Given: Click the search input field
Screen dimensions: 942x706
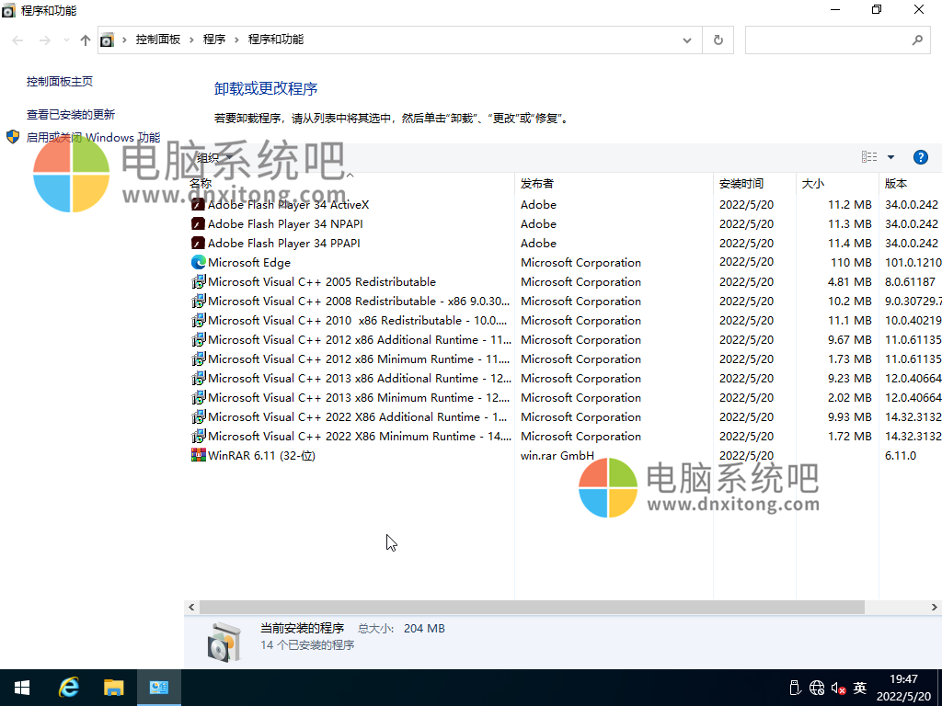Looking at the screenshot, I should click(828, 40).
